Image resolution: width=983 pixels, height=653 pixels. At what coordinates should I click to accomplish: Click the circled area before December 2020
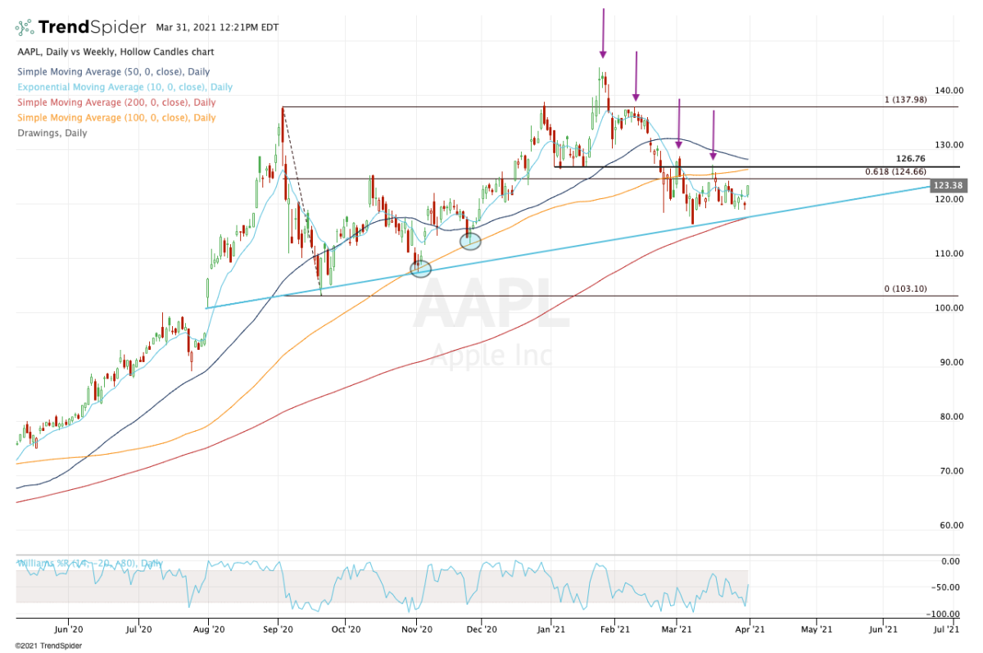(x=470, y=241)
